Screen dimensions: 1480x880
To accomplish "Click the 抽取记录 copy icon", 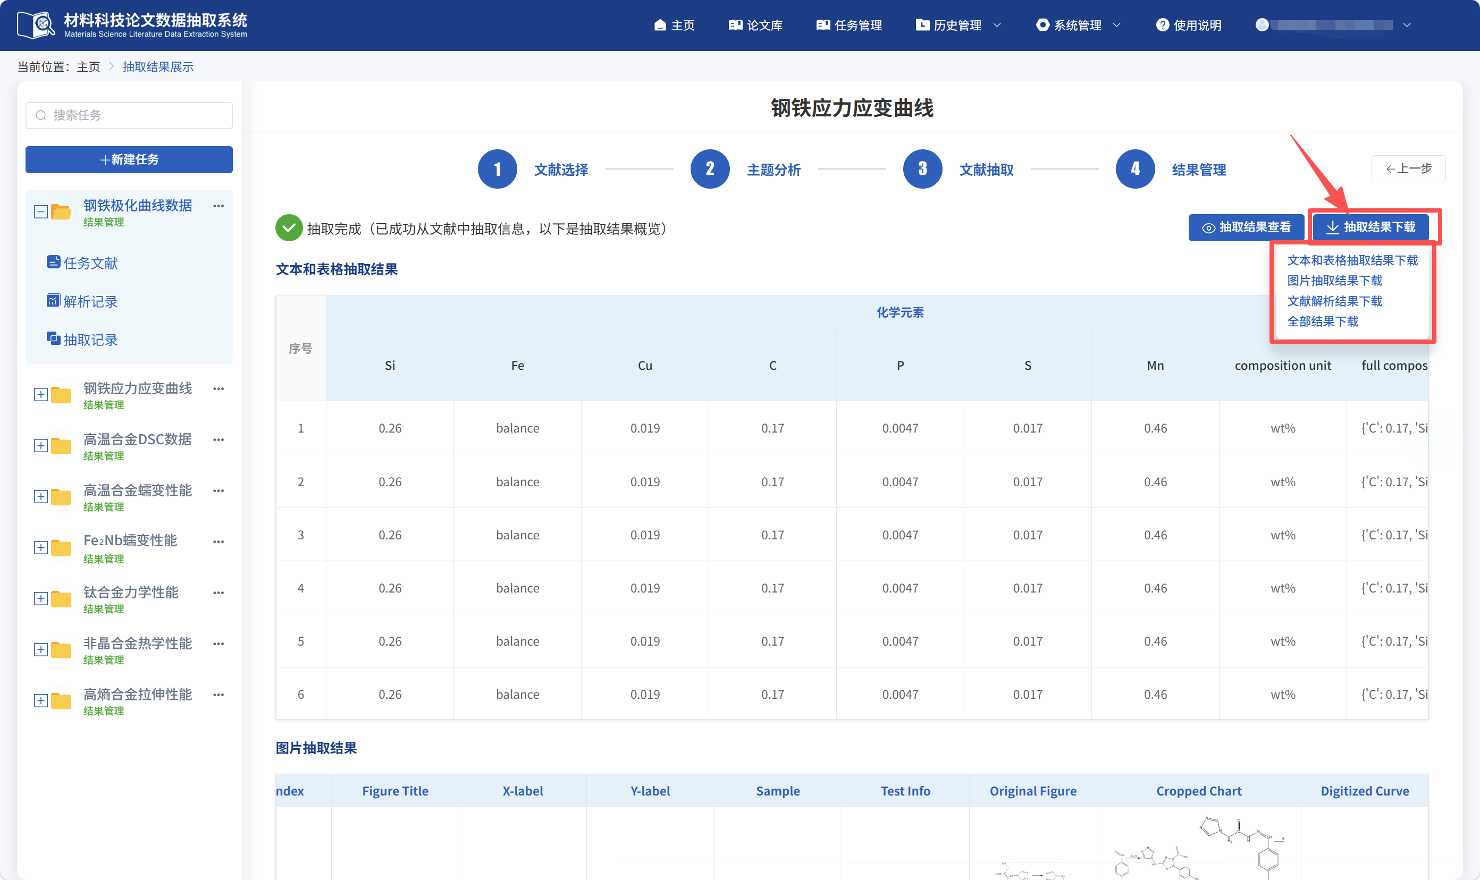I will 53,338.
